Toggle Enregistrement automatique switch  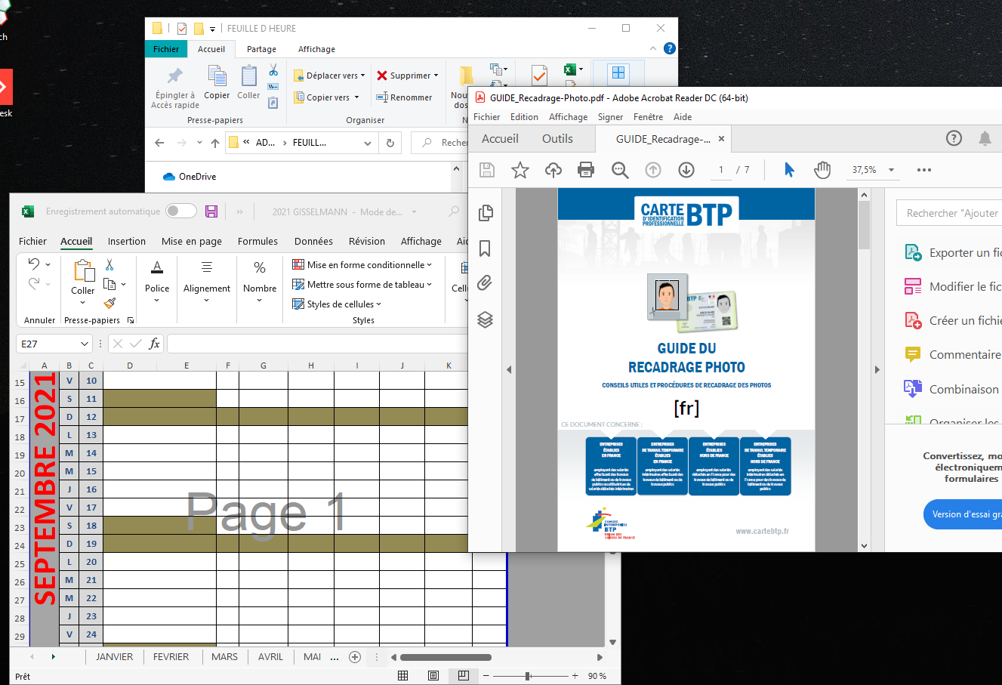tap(181, 211)
